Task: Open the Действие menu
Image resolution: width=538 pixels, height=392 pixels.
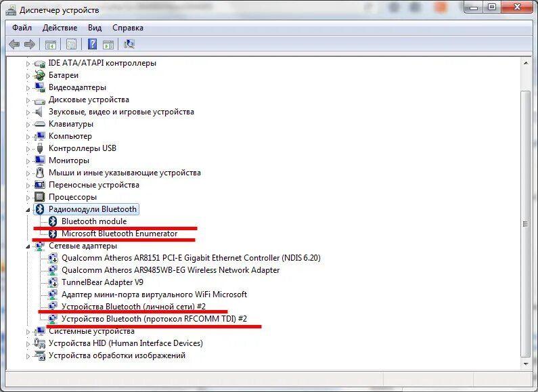Action: (60, 28)
